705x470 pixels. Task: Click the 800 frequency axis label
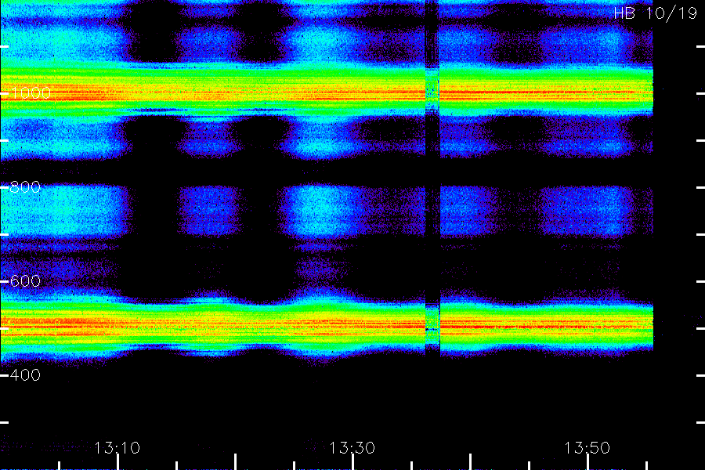25,187
